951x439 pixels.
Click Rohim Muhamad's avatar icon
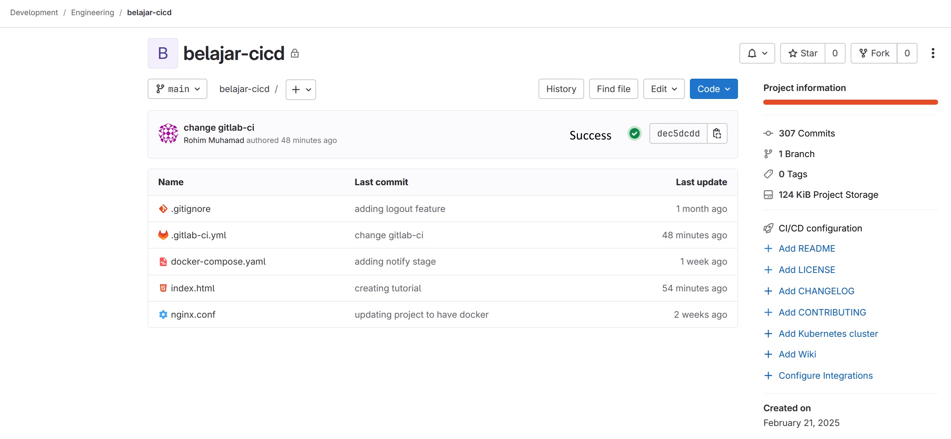tap(168, 134)
